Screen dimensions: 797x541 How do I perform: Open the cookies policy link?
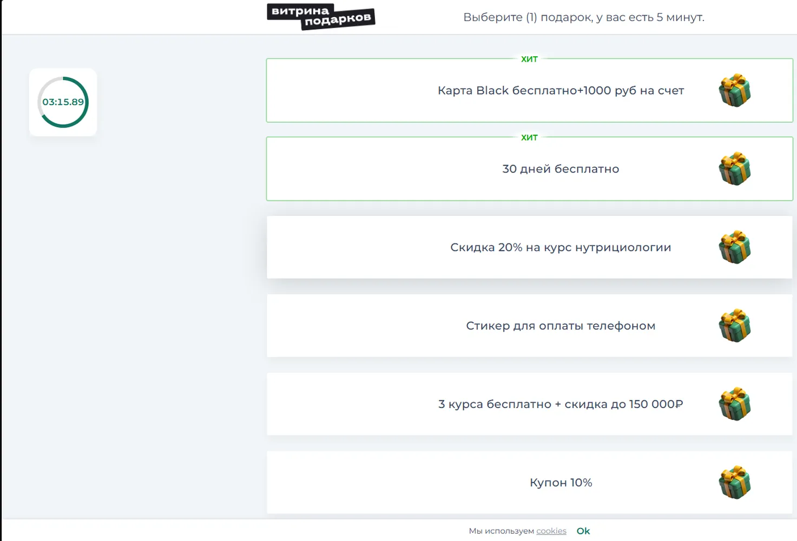pyautogui.click(x=551, y=531)
